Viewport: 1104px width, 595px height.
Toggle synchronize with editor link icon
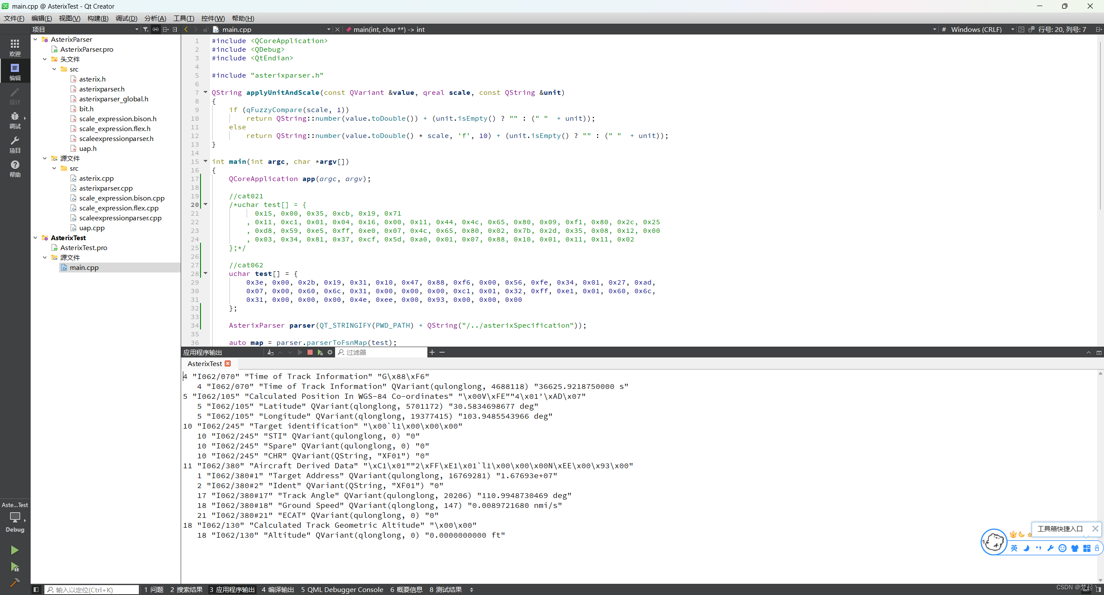coord(156,29)
